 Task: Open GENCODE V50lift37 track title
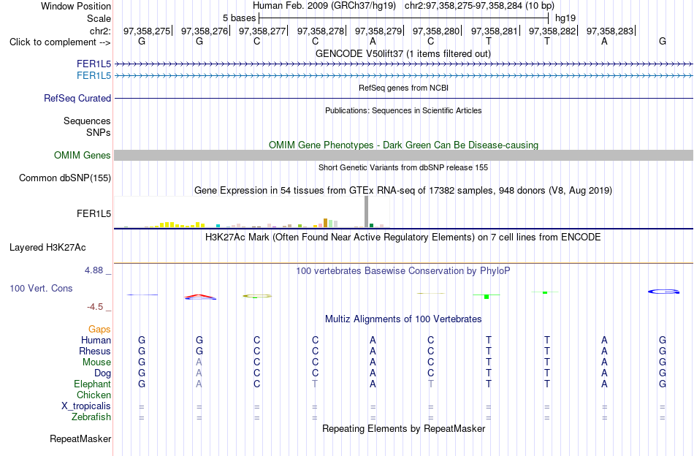coord(403,53)
